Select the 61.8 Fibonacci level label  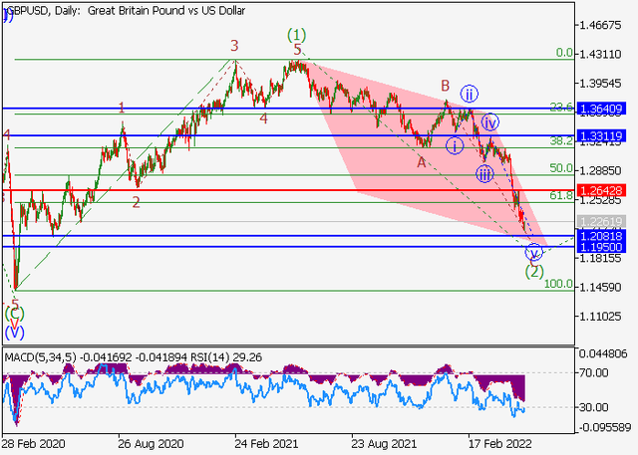[x=561, y=195]
